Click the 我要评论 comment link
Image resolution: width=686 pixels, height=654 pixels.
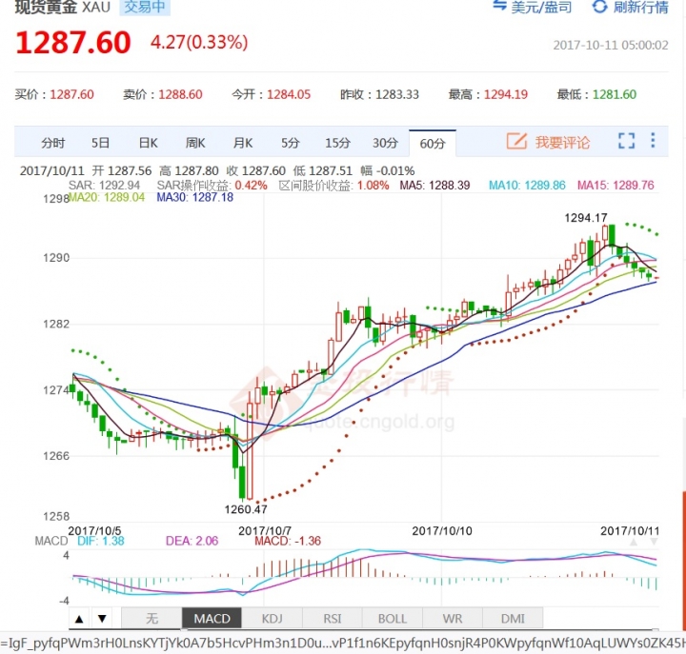[562, 143]
